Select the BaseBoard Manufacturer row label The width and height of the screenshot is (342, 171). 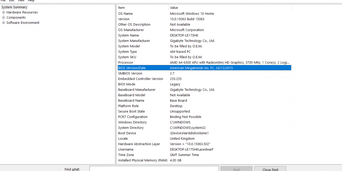tap(137, 90)
